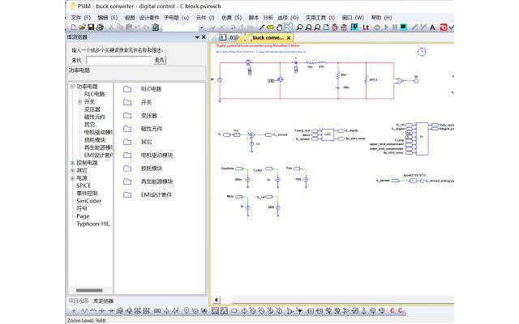This screenshot has height=324, width=519.
Task: Expand the 开关 tree node
Action: coord(79,102)
